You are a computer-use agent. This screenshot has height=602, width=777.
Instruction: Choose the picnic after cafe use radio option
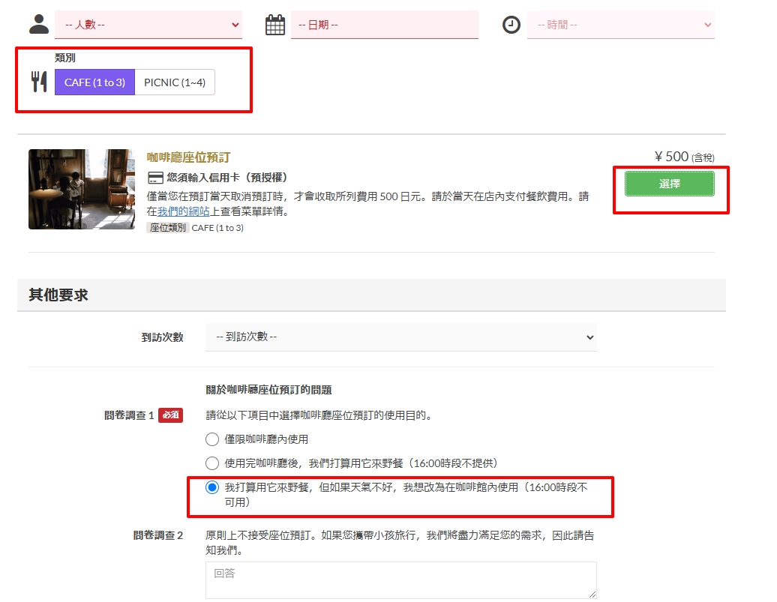tap(212, 463)
